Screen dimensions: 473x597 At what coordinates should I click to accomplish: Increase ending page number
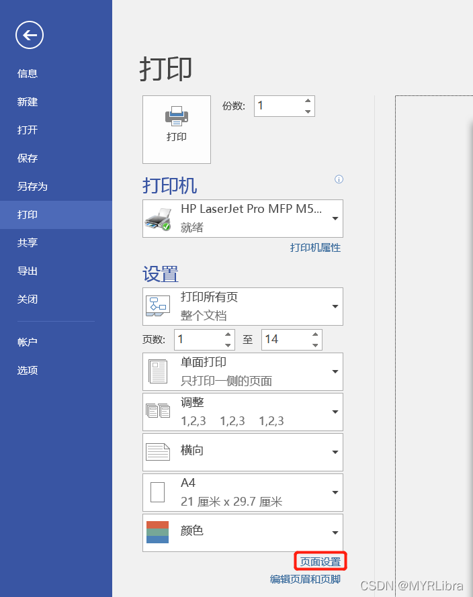pyautogui.click(x=315, y=334)
